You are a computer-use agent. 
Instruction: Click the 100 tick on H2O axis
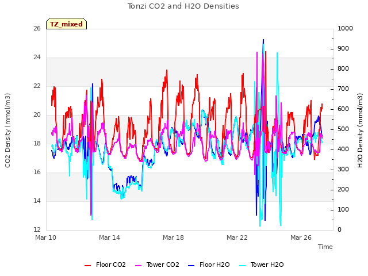coord(343,209)
